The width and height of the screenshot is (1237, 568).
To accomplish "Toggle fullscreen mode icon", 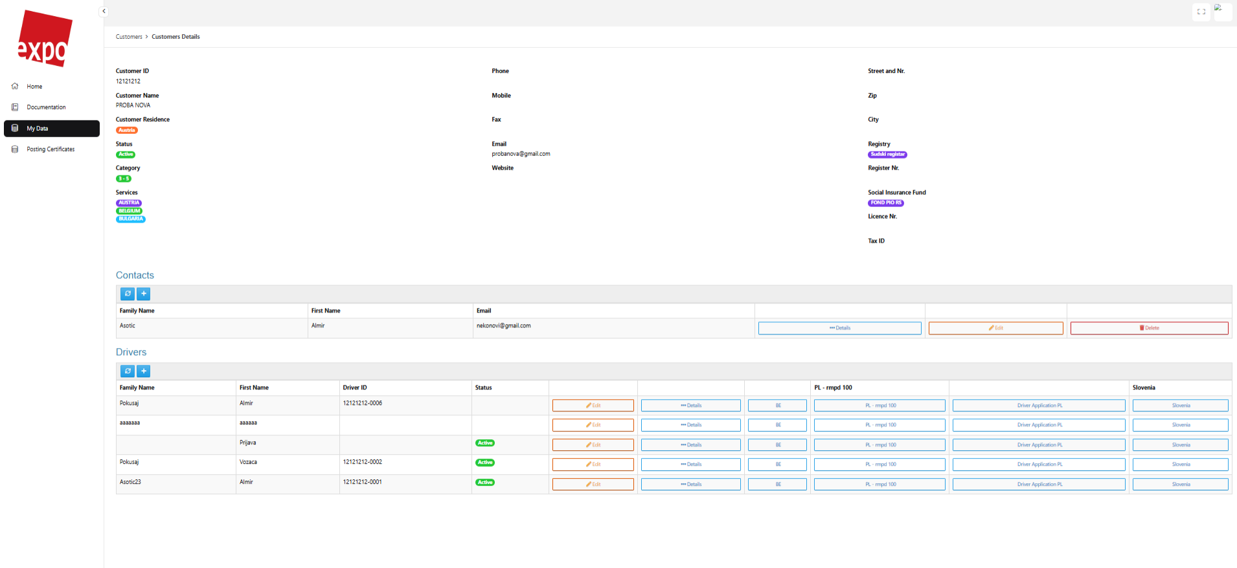I will tap(1201, 12).
